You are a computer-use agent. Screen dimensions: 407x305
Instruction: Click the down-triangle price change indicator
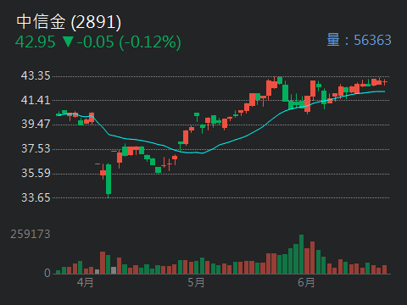click(x=68, y=42)
